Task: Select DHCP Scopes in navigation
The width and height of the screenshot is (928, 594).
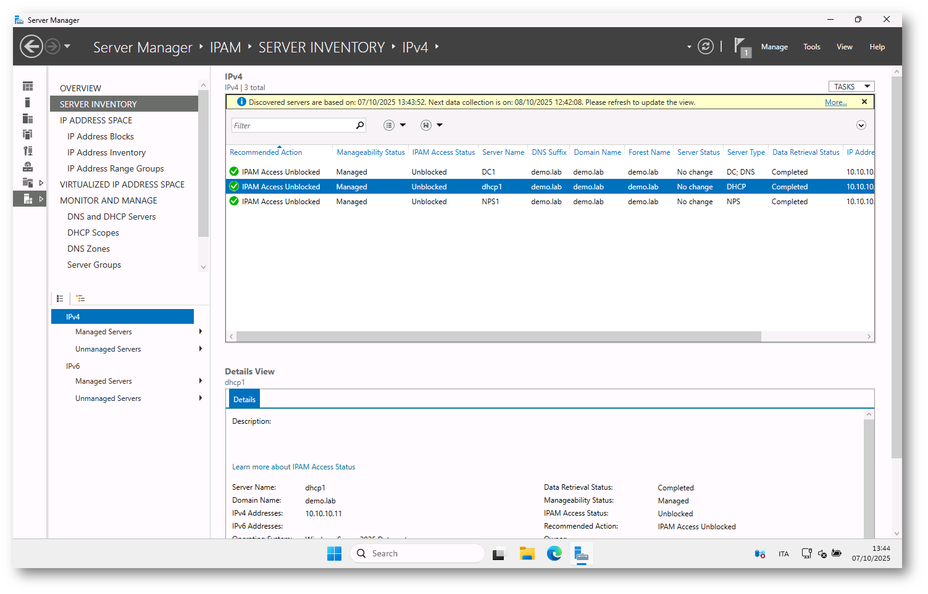Action: (x=93, y=233)
